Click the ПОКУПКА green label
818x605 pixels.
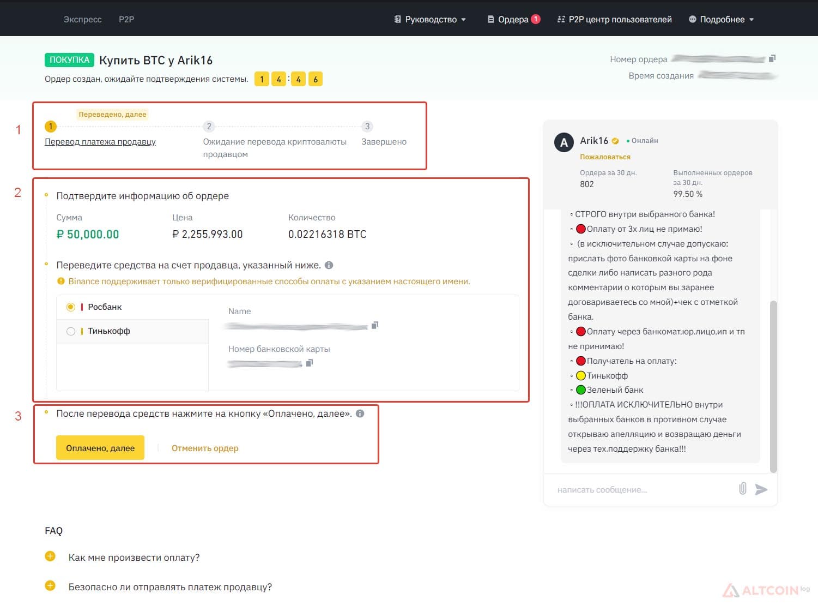click(x=69, y=60)
